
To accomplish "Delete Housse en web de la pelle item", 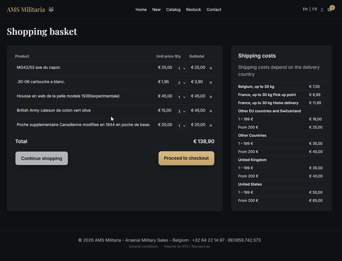I will pyautogui.click(x=211, y=97).
